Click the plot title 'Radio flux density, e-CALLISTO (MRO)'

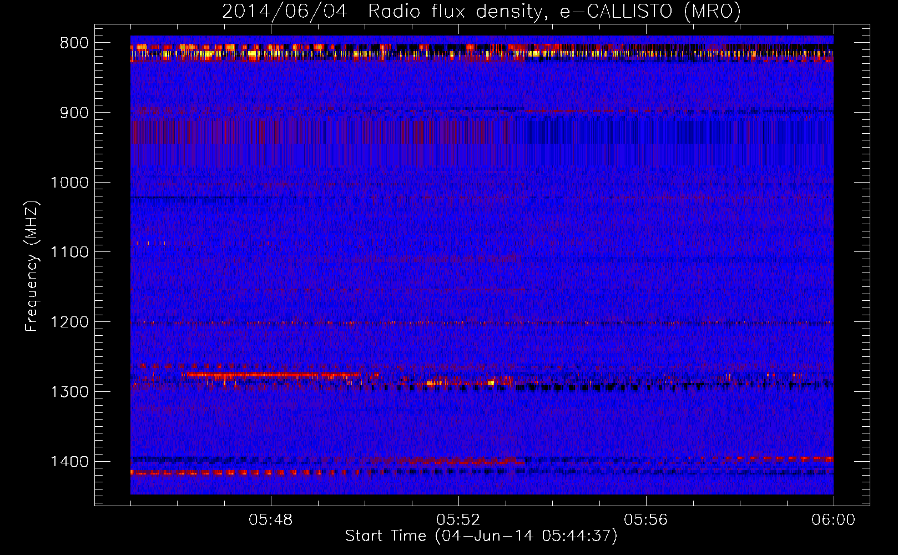click(x=554, y=11)
